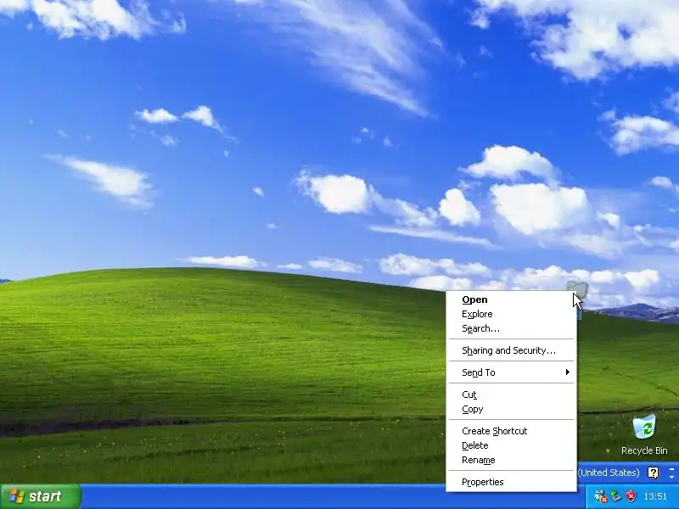Image resolution: width=679 pixels, height=509 pixels.
Task: Choose Cut from the context menu
Action: coord(511,394)
